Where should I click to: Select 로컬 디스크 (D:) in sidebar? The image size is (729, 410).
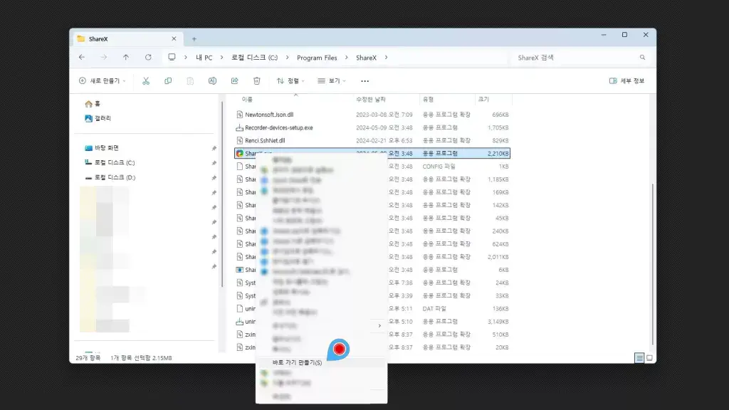coord(115,177)
